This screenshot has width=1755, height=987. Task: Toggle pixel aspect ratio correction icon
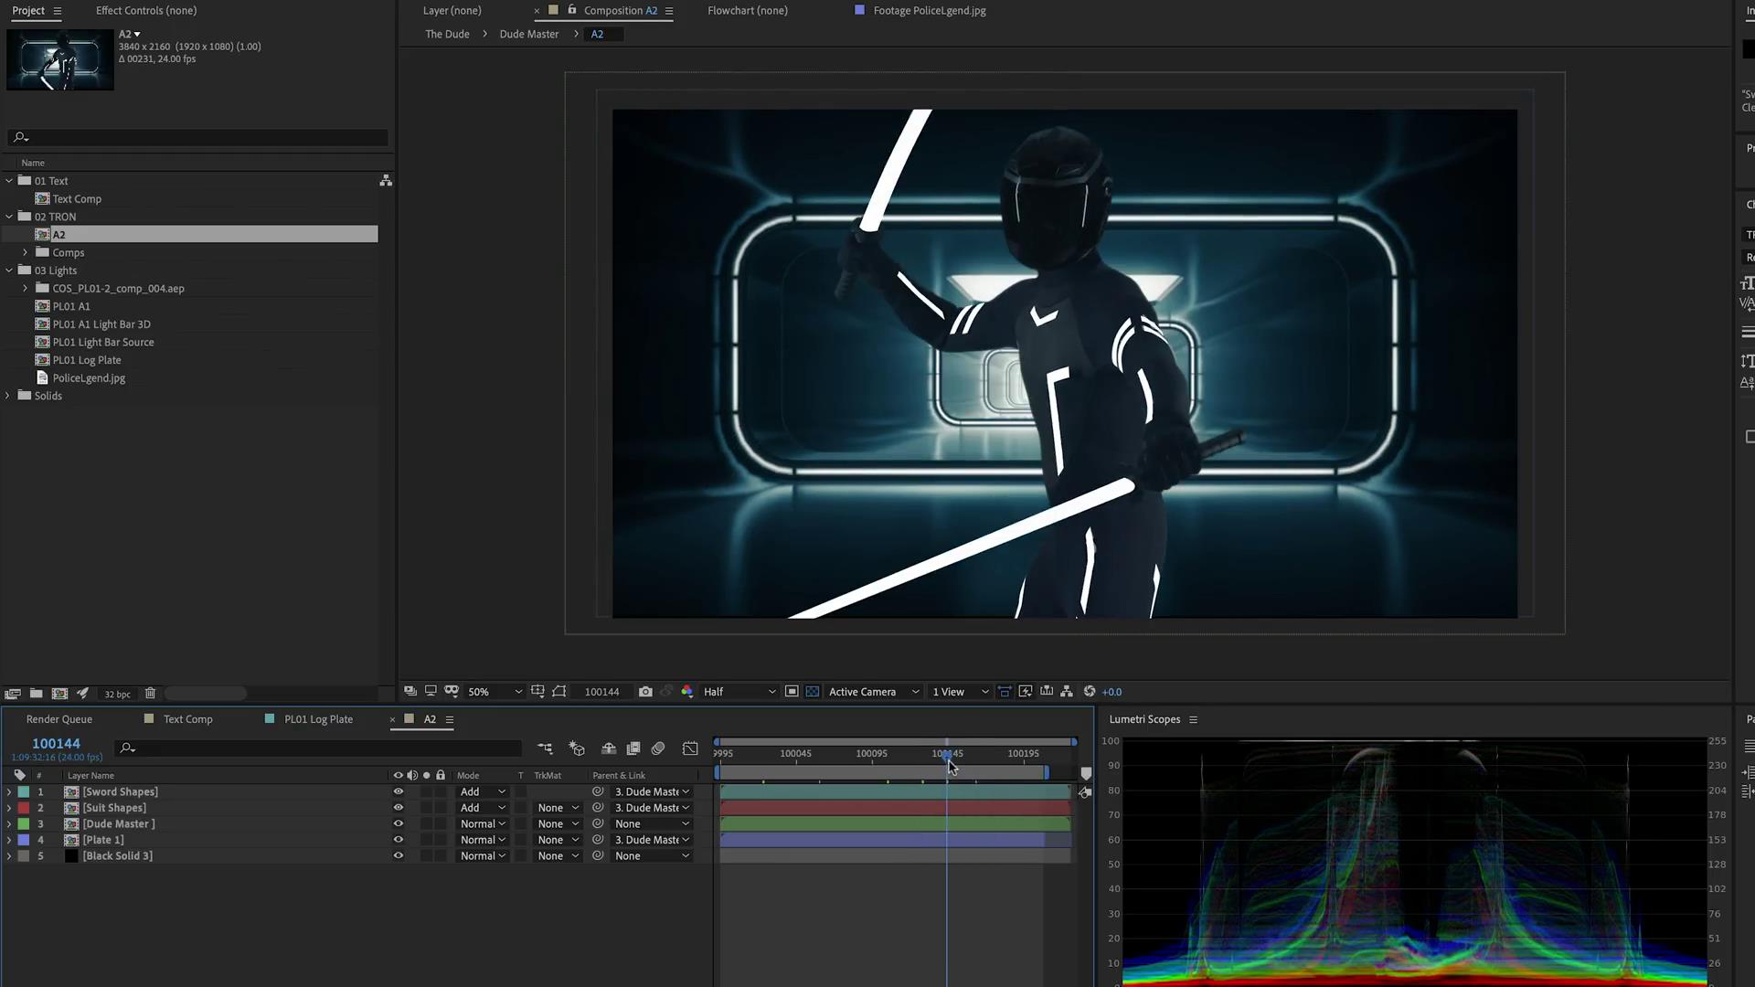click(1005, 692)
